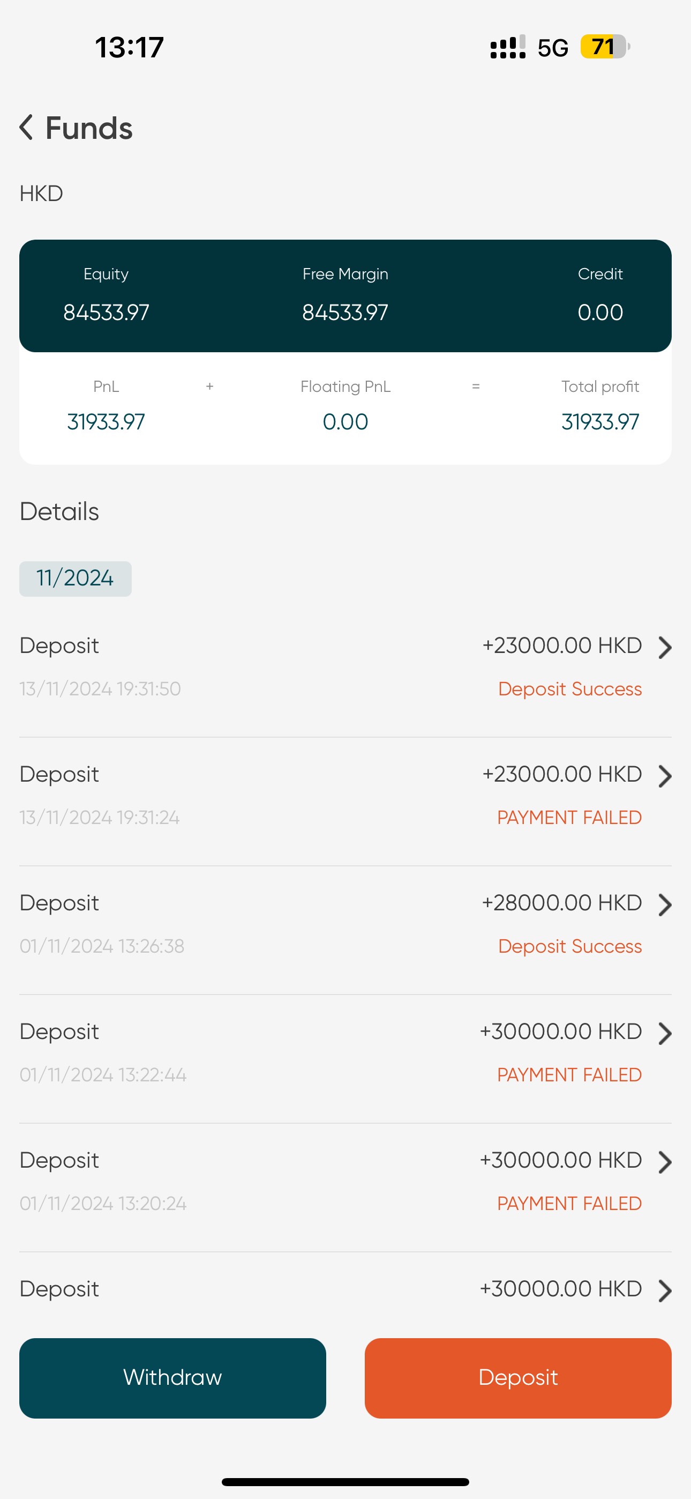Tap the cellular signal bars icon

click(x=507, y=47)
